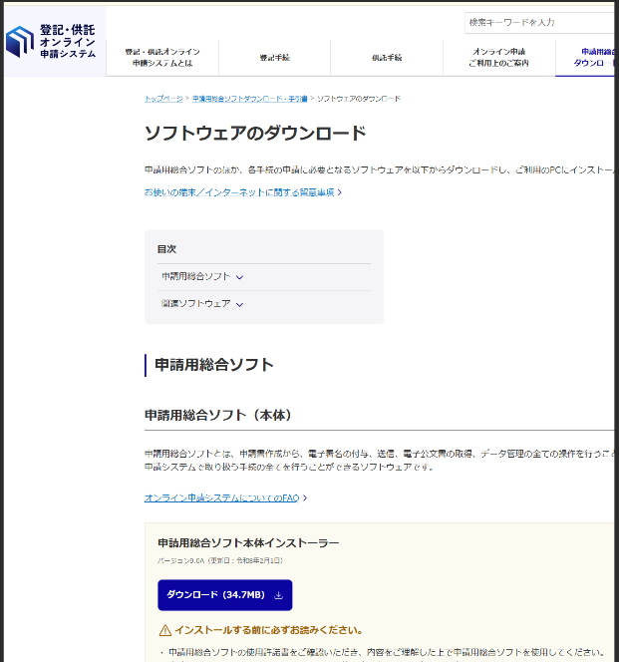Focus the 検索キーワードを入力 search field

(538, 22)
